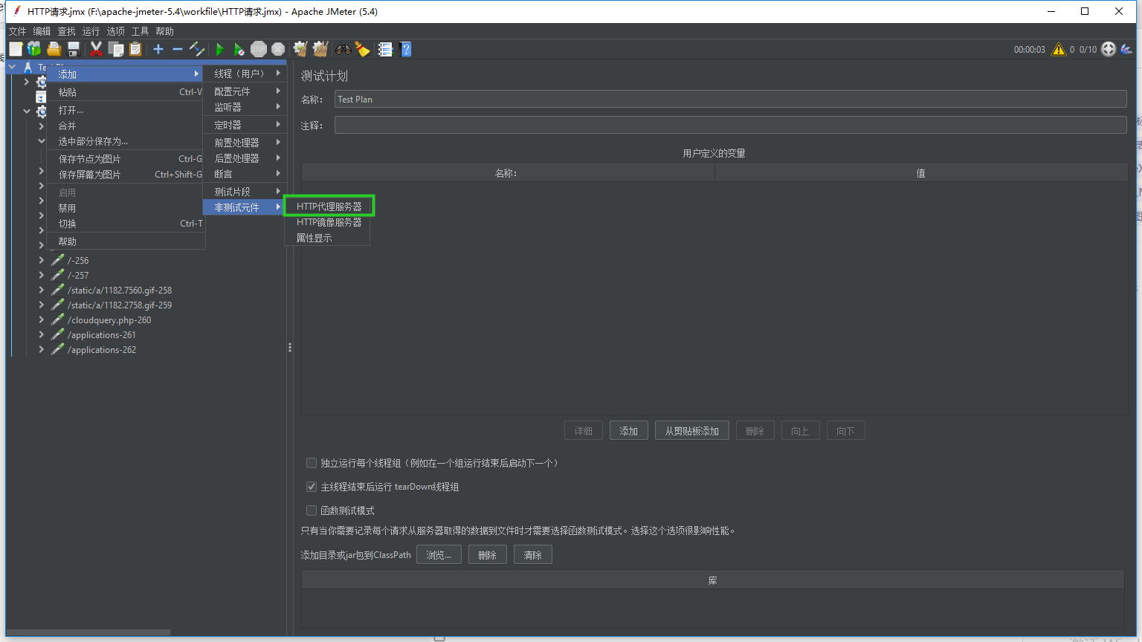Expand the /applications-262 node
Image resolution: width=1142 pixels, height=642 pixels.
click(41, 349)
